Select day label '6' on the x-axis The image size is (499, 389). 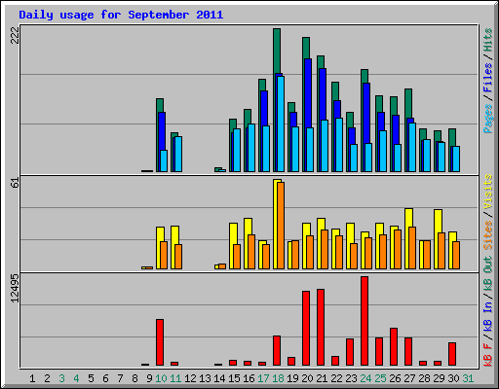[x=105, y=378]
